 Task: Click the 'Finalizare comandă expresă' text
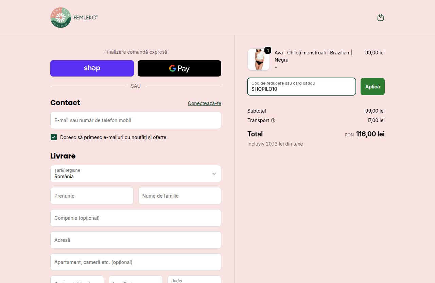pos(136,52)
